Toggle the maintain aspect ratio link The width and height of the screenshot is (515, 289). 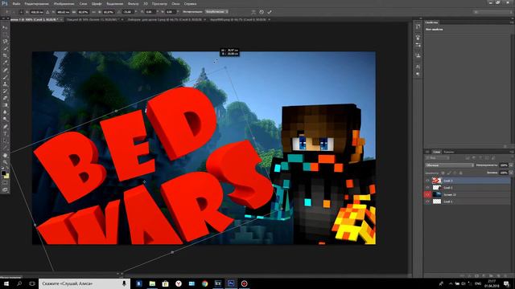tap(94, 12)
